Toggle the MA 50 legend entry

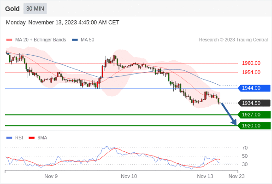pyautogui.click(x=83, y=40)
